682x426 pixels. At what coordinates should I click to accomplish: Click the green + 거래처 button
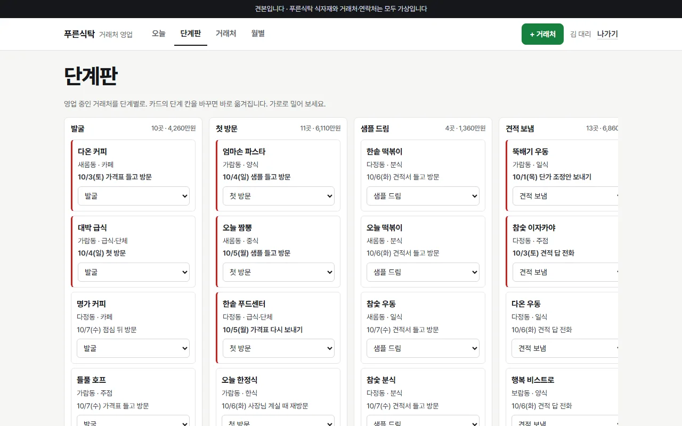(542, 34)
